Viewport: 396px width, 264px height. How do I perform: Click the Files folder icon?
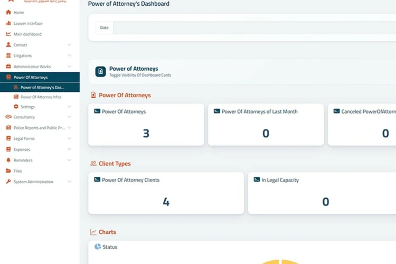[x=8, y=171]
